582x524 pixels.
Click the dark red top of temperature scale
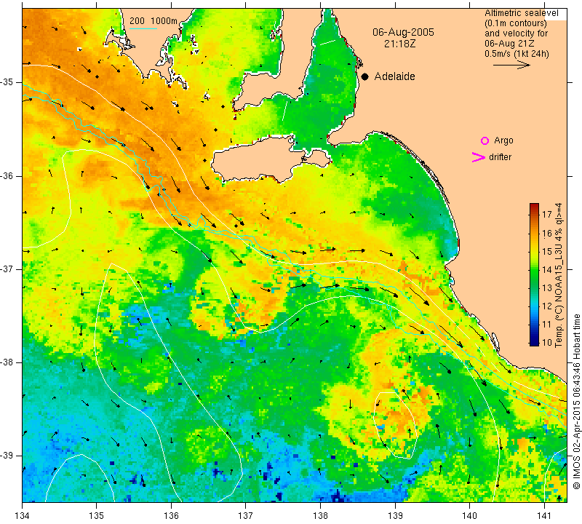pyautogui.click(x=534, y=206)
